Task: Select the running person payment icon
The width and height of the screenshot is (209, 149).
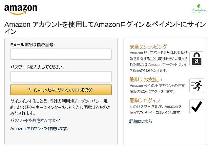Action: pos(197,86)
